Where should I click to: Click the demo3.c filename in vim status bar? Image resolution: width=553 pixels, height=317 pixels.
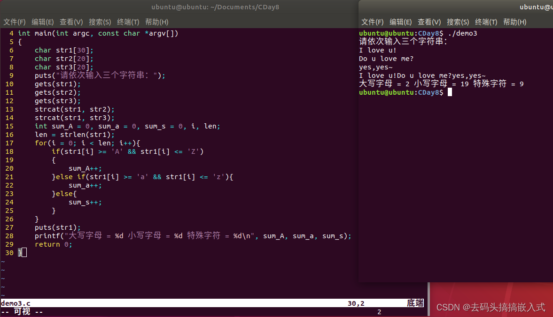16,303
